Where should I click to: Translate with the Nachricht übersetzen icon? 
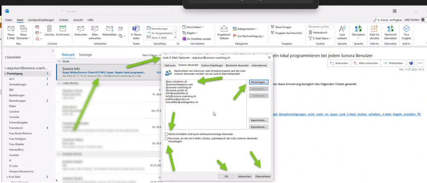[391, 33]
